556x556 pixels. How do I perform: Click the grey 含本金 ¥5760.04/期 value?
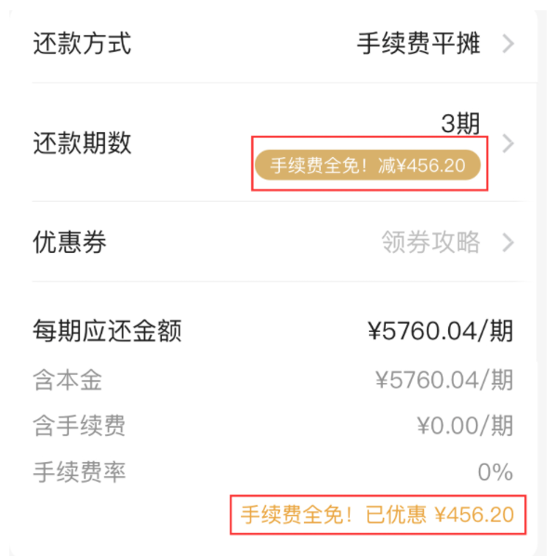coord(444,379)
